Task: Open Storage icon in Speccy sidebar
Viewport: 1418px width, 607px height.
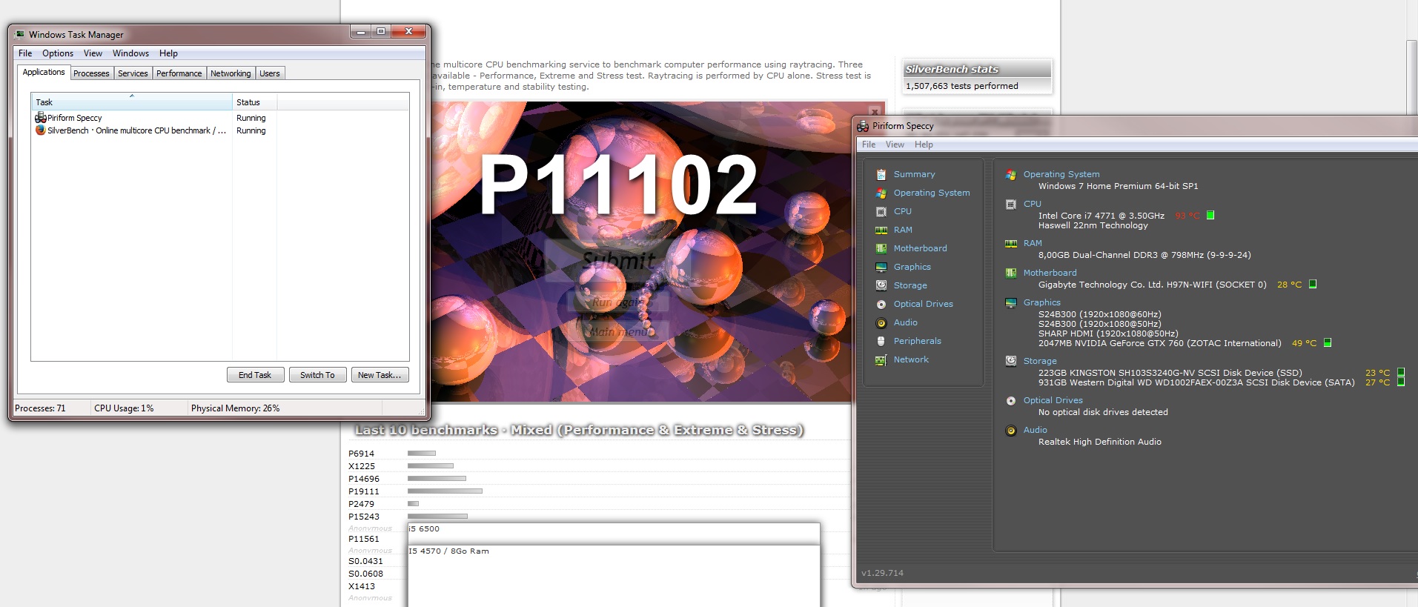Action: [881, 285]
